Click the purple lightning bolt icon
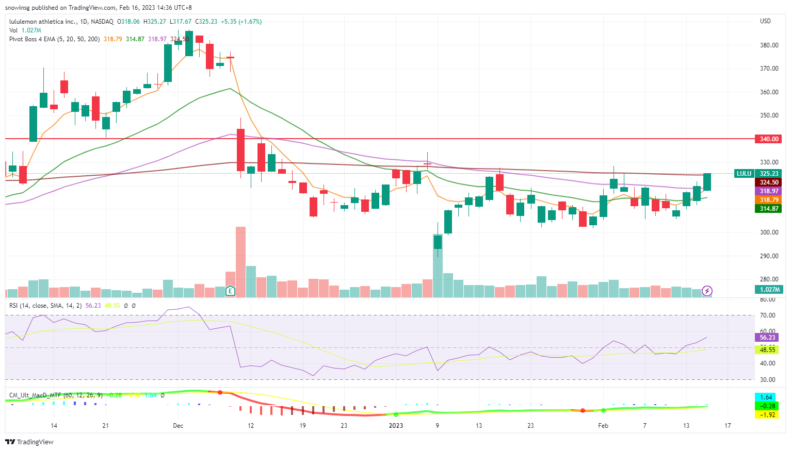 click(707, 291)
